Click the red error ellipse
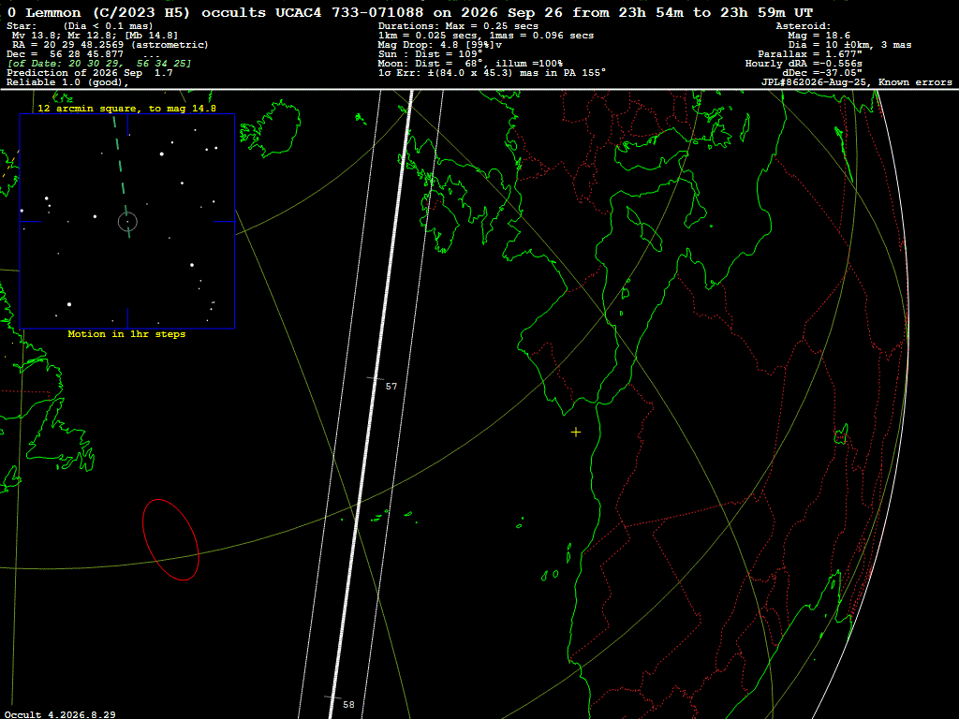This screenshot has height=719, width=959. [x=170, y=539]
